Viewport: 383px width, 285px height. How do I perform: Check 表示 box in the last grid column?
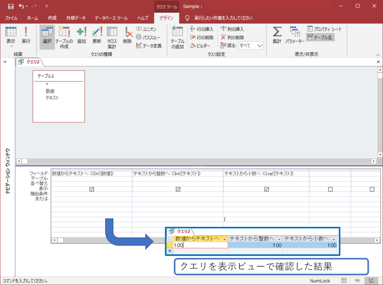[372, 189]
